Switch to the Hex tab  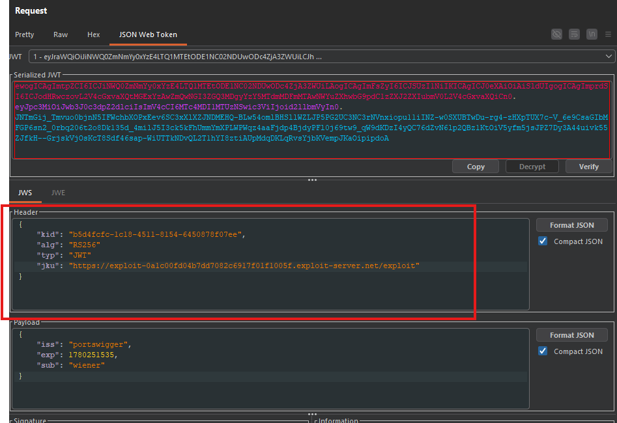coord(93,34)
